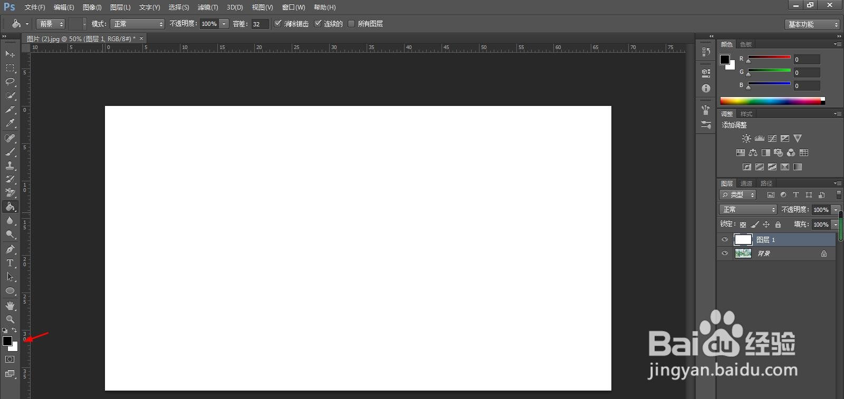The width and height of the screenshot is (844, 399).
Task: Toggle the contiguous checkbox (连续的)
Action: pos(318,24)
